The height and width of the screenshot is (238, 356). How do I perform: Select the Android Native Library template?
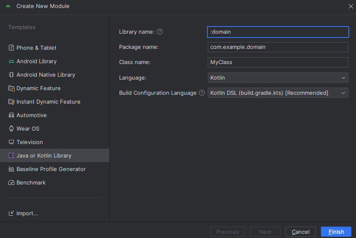coord(54,75)
